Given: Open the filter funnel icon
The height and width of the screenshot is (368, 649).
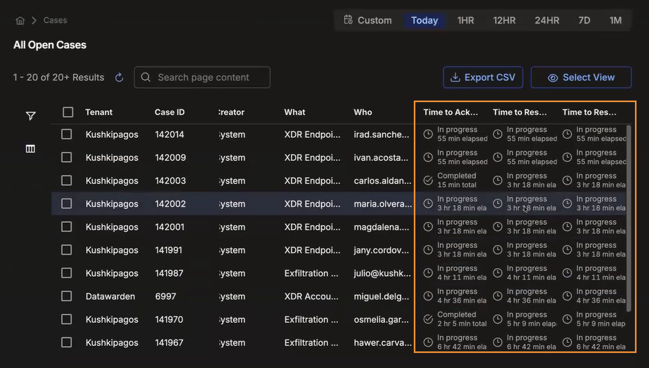Looking at the screenshot, I should pyautogui.click(x=31, y=116).
